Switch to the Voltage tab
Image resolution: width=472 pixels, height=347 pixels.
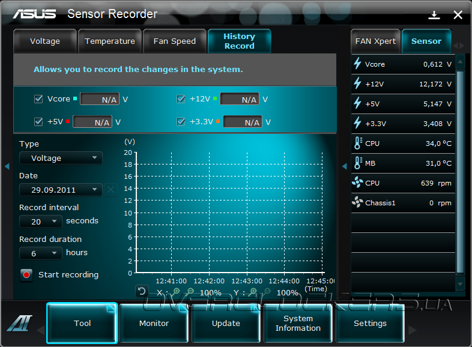(45, 41)
